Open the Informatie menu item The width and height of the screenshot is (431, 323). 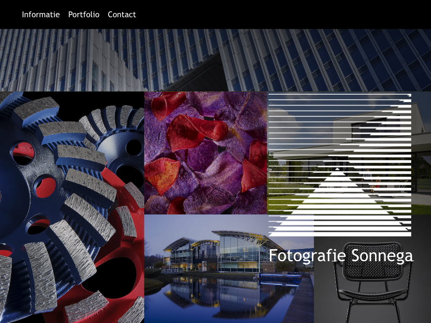41,15
